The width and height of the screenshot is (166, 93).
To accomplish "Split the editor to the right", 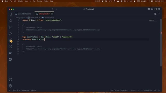I will click(x=155, y=14).
